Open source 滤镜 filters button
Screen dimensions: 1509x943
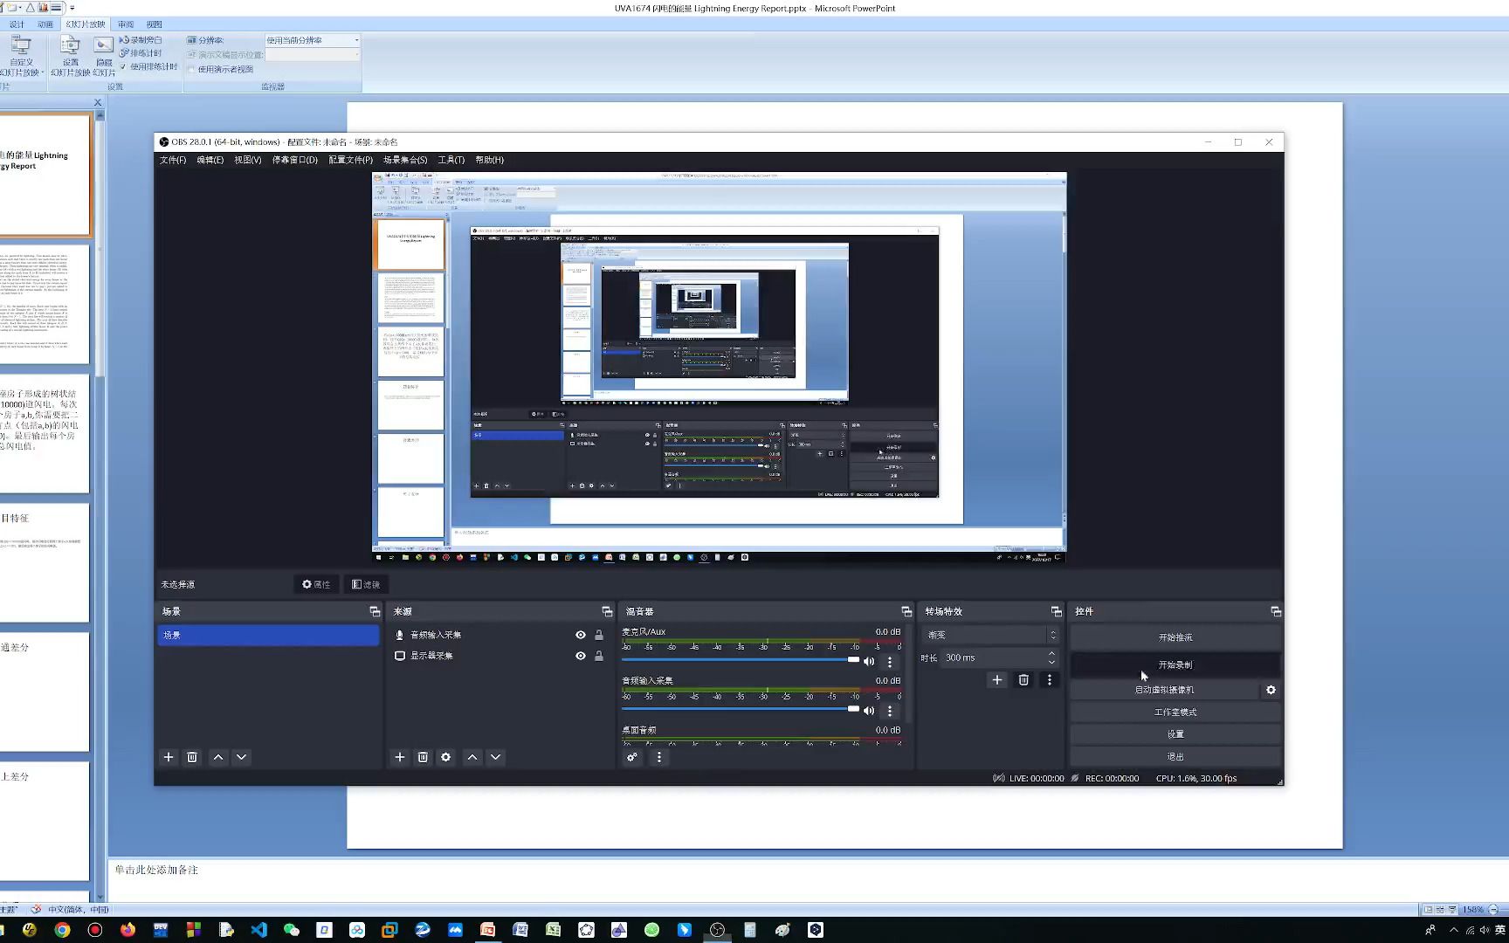click(366, 584)
